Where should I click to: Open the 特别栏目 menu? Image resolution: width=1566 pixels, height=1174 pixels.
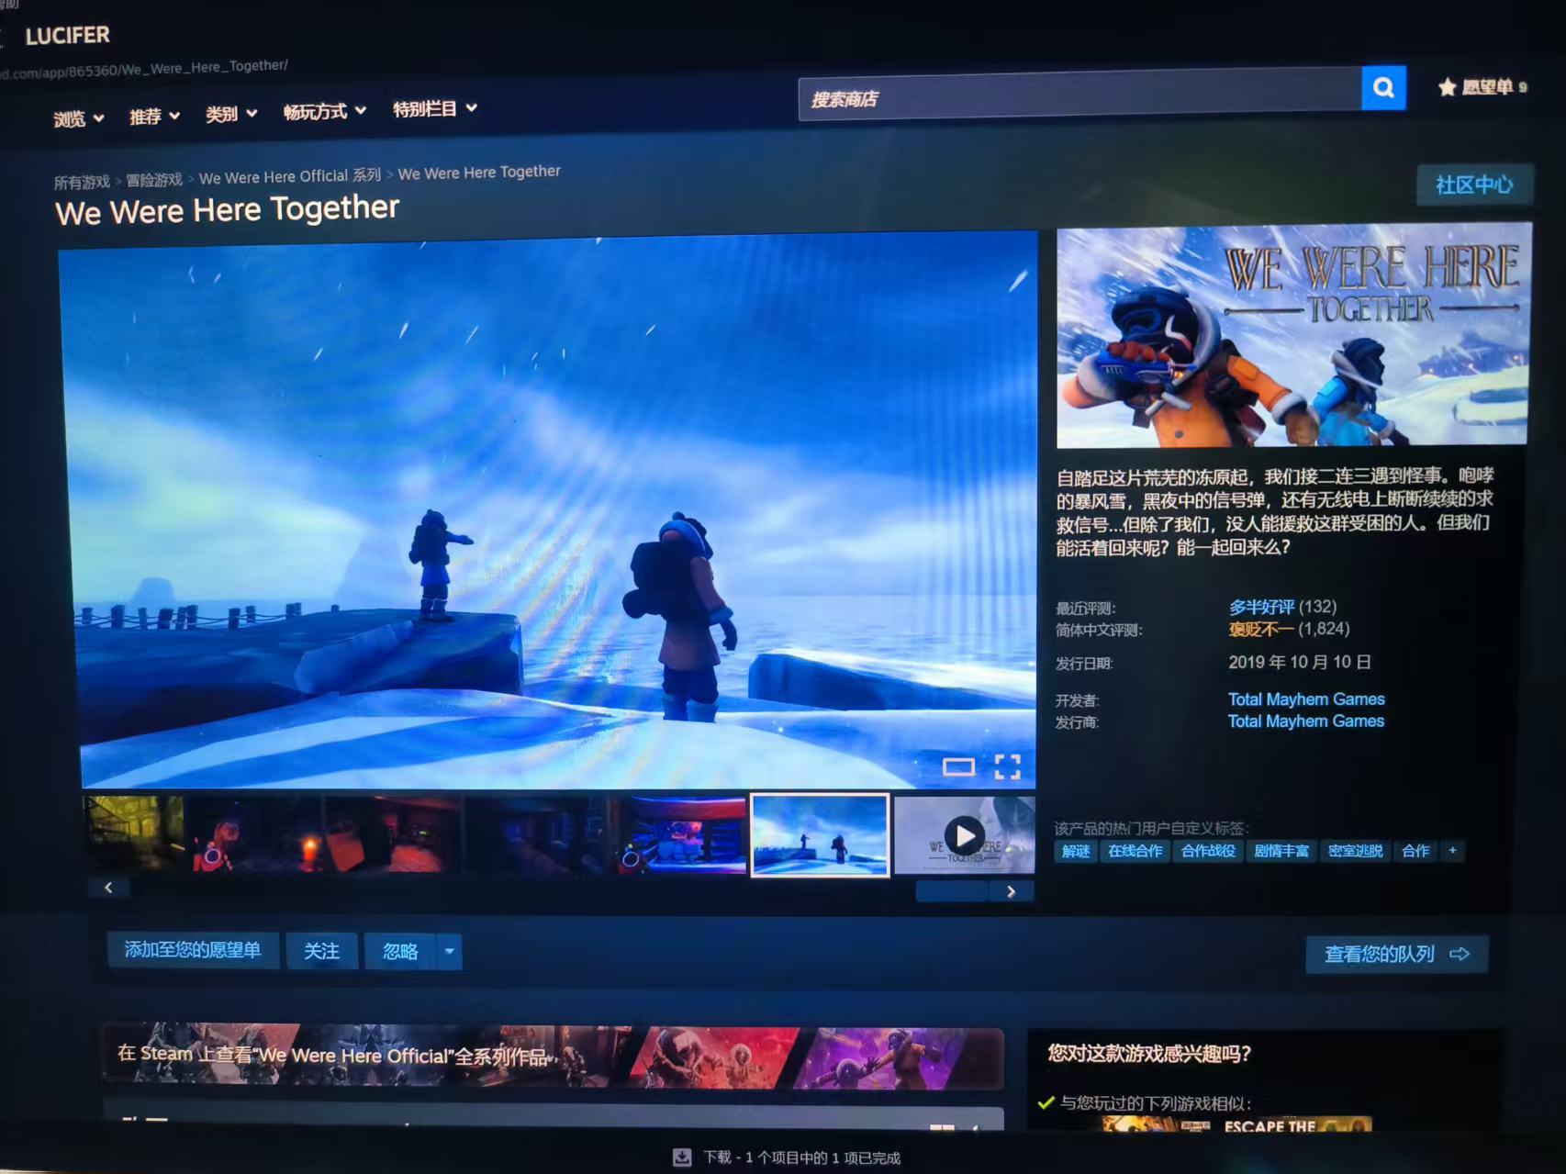pyautogui.click(x=434, y=109)
